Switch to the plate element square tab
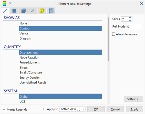This screenshot has height=114, width=145. click(14, 11)
